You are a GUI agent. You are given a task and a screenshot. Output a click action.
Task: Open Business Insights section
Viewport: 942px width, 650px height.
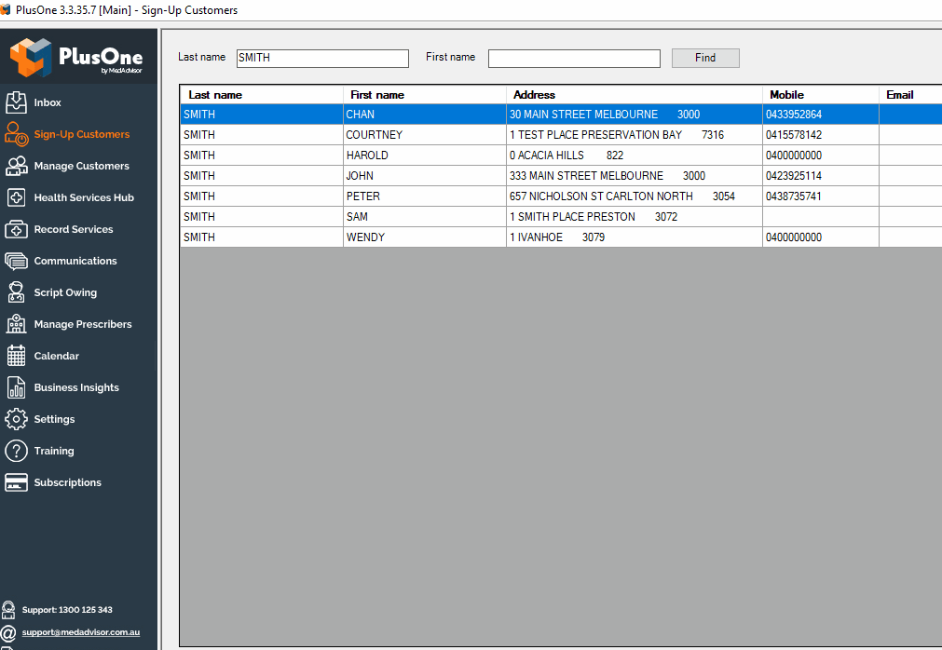coord(77,387)
